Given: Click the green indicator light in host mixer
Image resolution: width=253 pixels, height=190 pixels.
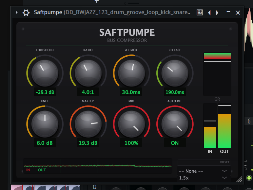Looking at the screenshot, I should [x=249, y=178].
